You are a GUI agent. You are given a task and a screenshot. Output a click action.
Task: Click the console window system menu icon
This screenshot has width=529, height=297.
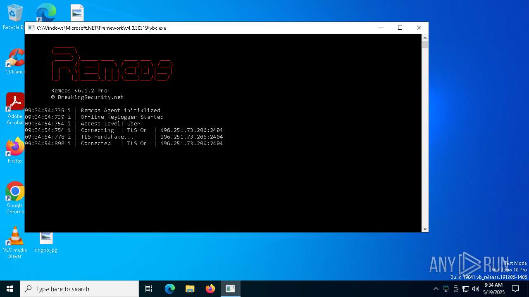click(x=31, y=28)
